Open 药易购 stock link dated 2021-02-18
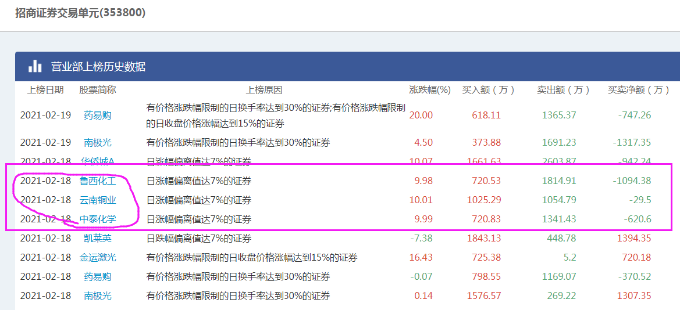The image size is (680, 310). [x=98, y=277]
